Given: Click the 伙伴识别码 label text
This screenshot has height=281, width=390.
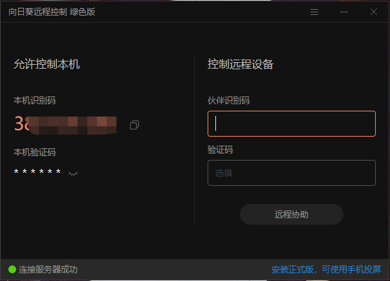Looking at the screenshot, I should pyautogui.click(x=228, y=100).
